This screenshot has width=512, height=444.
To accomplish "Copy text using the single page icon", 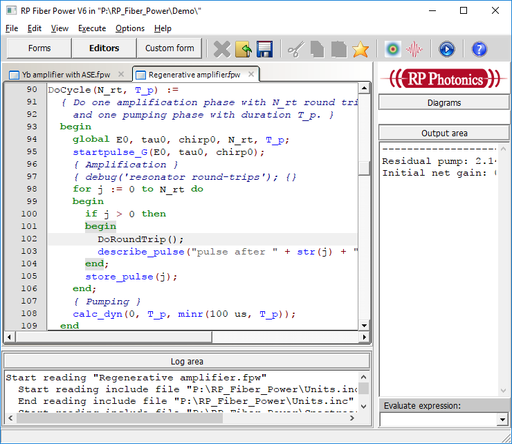I will [x=317, y=49].
